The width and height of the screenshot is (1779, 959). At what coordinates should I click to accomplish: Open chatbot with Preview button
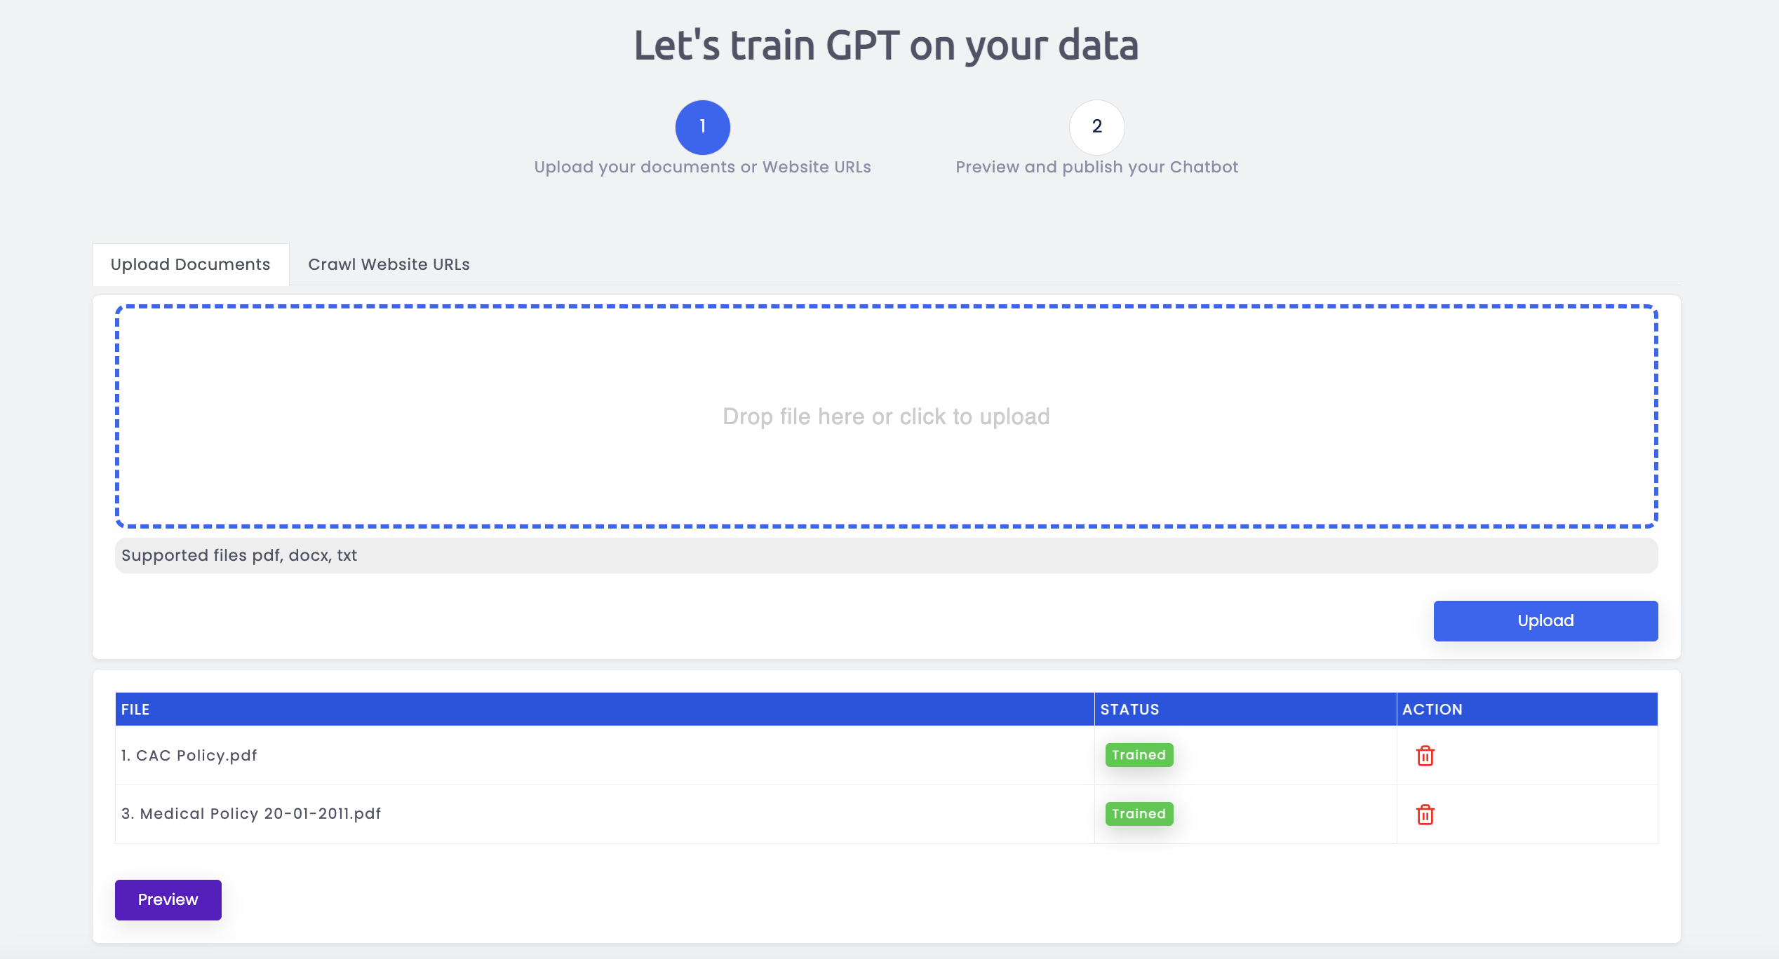point(168,899)
